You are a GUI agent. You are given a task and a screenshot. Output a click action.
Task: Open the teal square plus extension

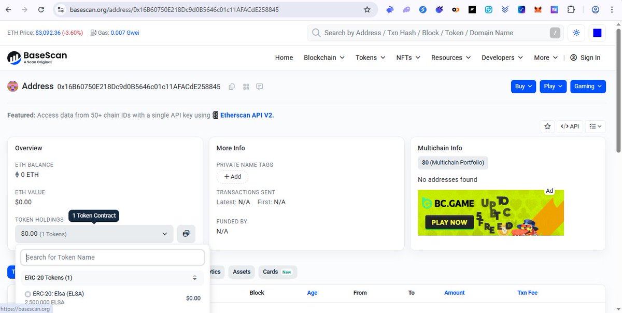tap(489, 9)
